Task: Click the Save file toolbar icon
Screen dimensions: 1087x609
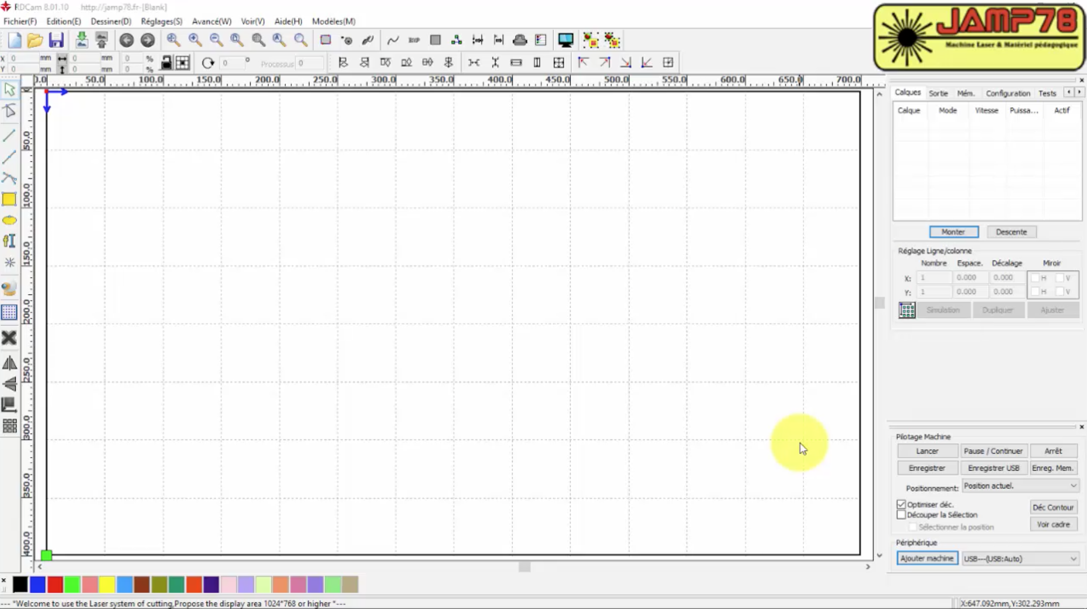Action: coord(56,40)
